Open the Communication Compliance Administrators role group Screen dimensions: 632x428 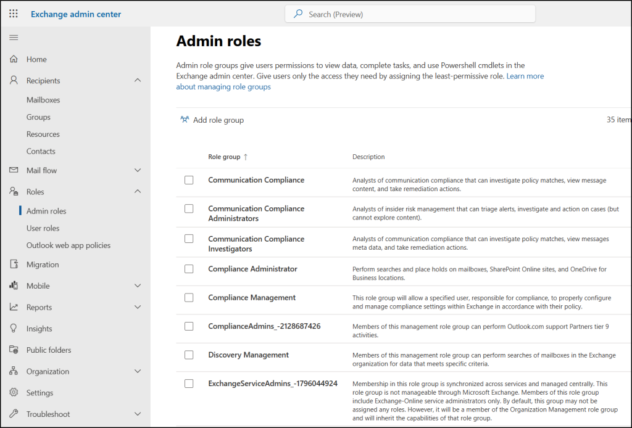[256, 213]
